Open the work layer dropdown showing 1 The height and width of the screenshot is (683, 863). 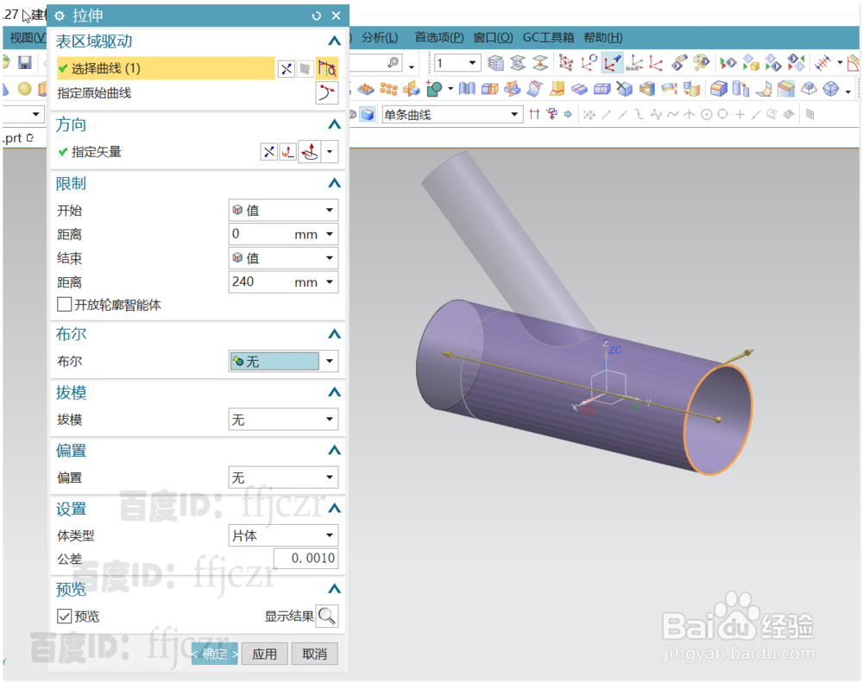click(457, 63)
